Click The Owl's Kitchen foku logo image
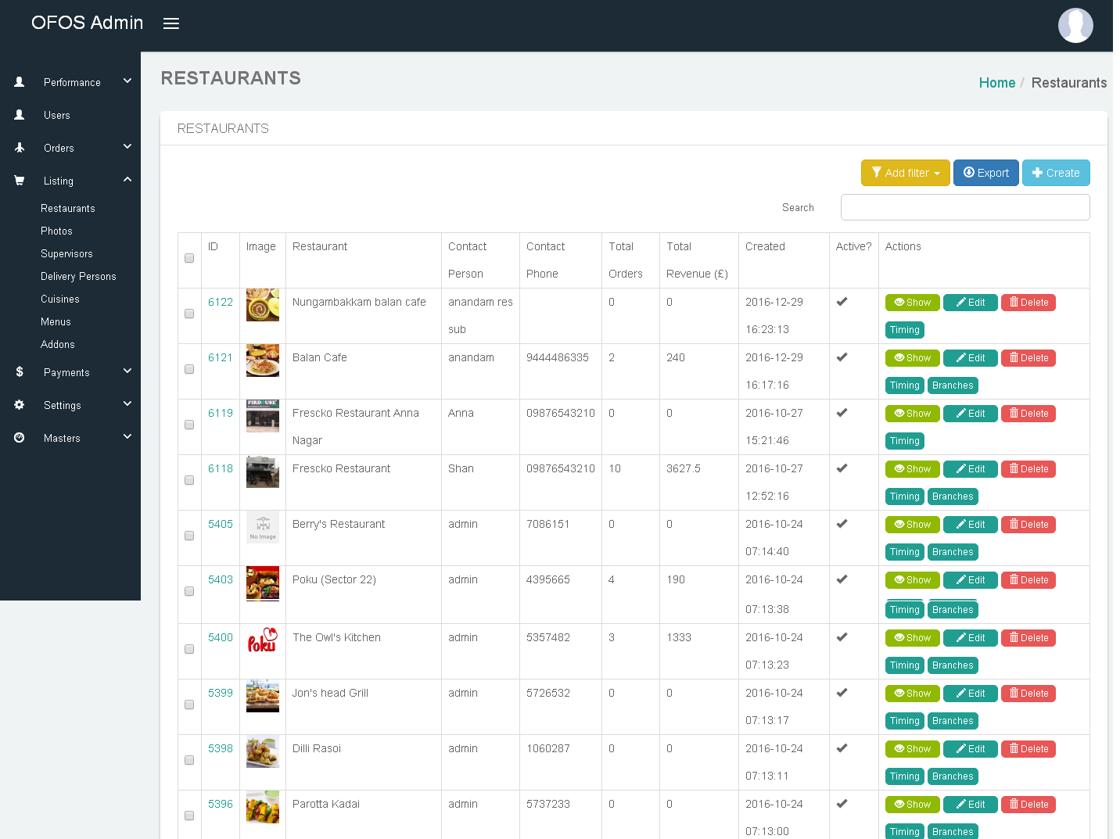Screen dimensions: 1120x839 pos(263,640)
